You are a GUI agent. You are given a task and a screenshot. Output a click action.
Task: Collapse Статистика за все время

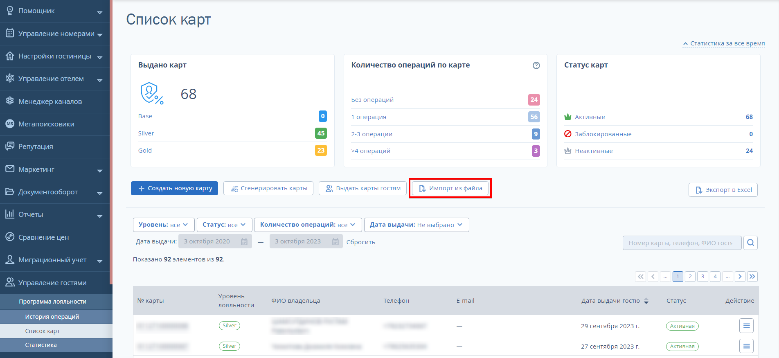click(723, 43)
